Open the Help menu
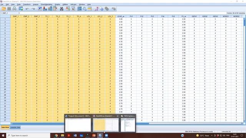This screenshot has width=246, height=138. point(89,4)
